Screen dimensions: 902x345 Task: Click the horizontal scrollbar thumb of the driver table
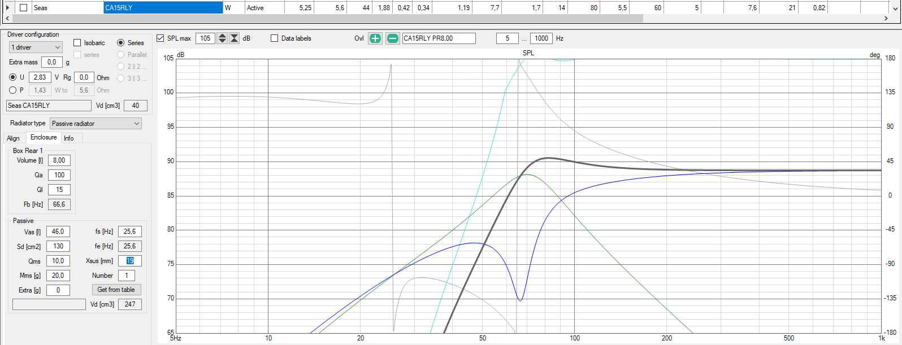pyautogui.click(x=327, y=18)
